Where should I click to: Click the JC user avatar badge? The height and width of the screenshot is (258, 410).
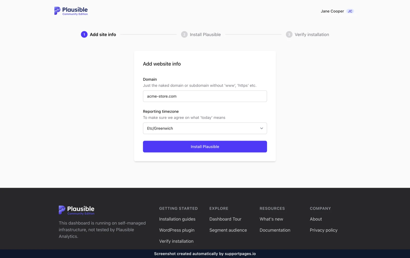pos(350,11)
